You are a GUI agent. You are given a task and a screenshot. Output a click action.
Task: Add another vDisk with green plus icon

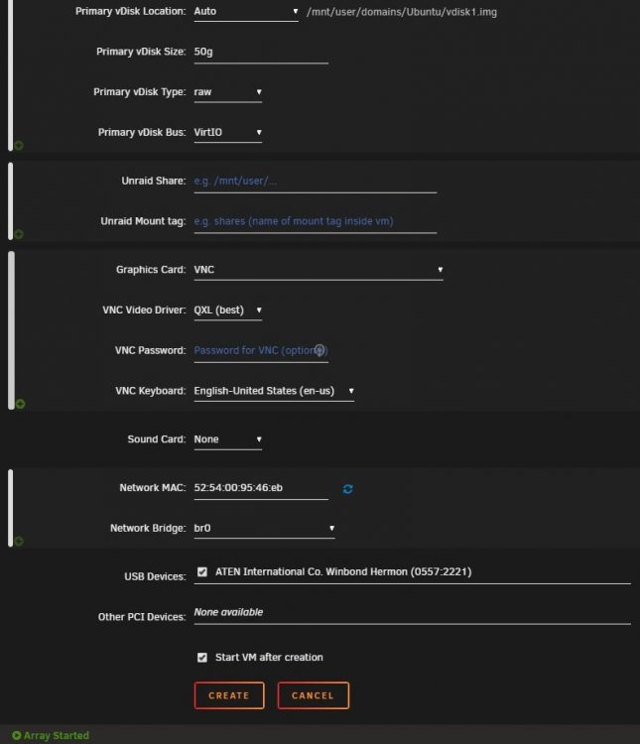tap(19, 145)
